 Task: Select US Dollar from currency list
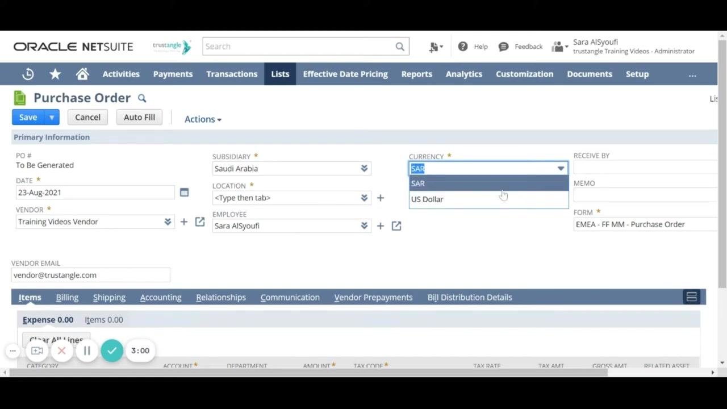(488, 199)
